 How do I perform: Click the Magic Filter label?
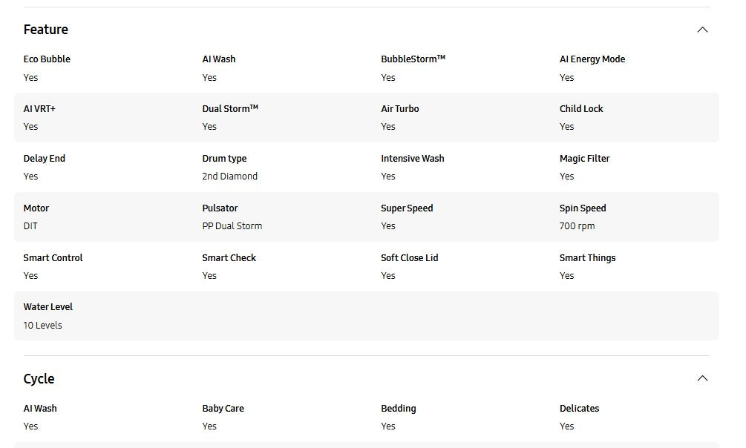[584, 159]
